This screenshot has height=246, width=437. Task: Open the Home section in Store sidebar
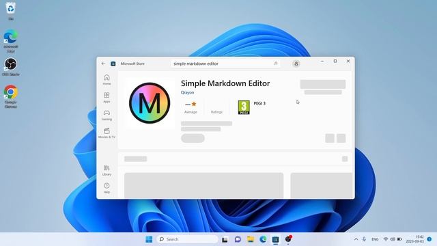[107, 79]
